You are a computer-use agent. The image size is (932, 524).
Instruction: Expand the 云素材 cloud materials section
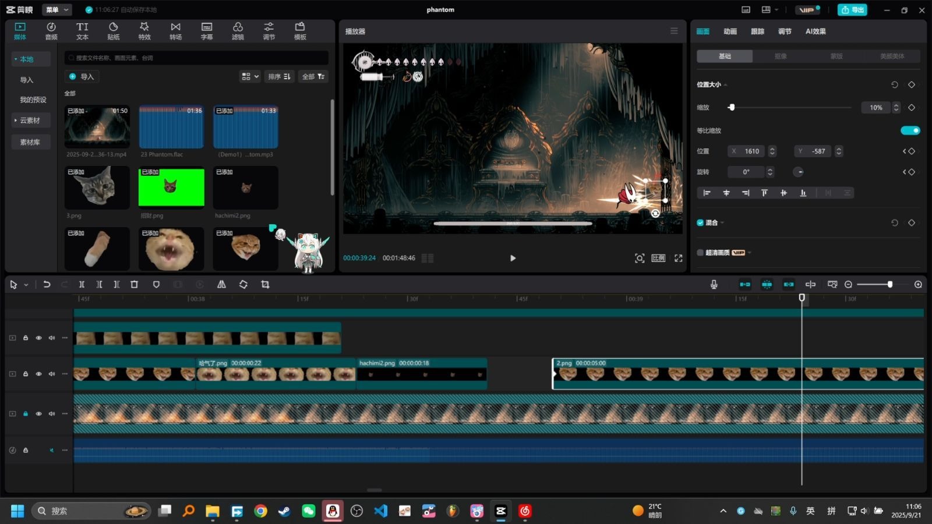tap(16, 121)
